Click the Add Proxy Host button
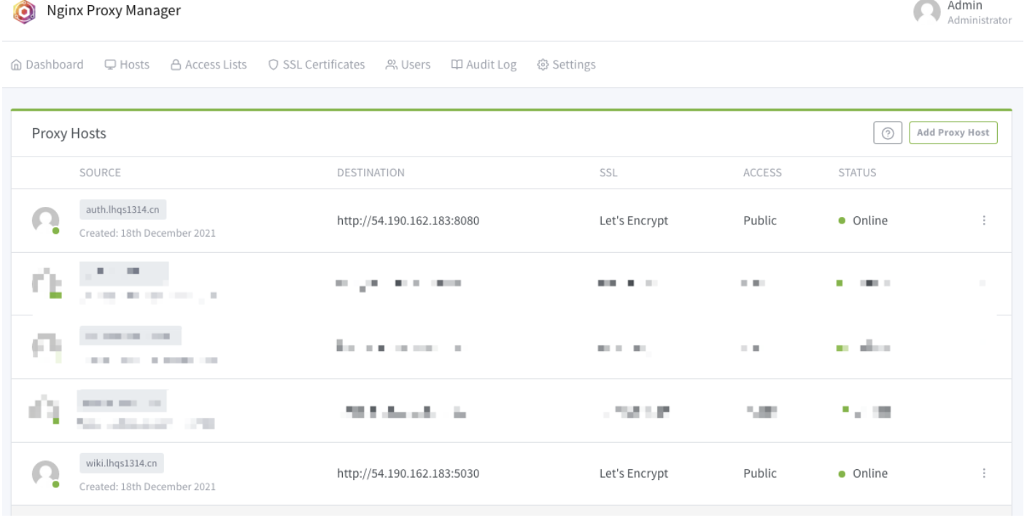The image size is (1027, 523). tap(953, 133)
